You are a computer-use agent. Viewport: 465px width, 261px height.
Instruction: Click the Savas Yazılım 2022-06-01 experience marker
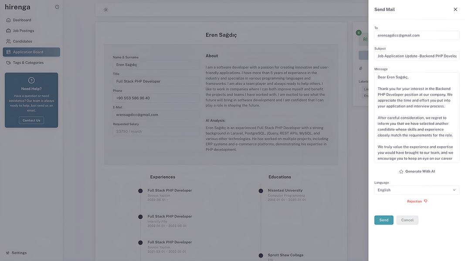click(x=141, y=191)
